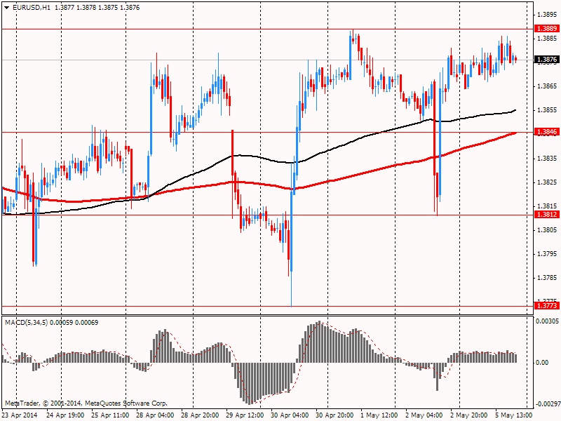Click the 25 Apr 11:00 time label
Screen dimensions: 561x421
pos(110,415)
